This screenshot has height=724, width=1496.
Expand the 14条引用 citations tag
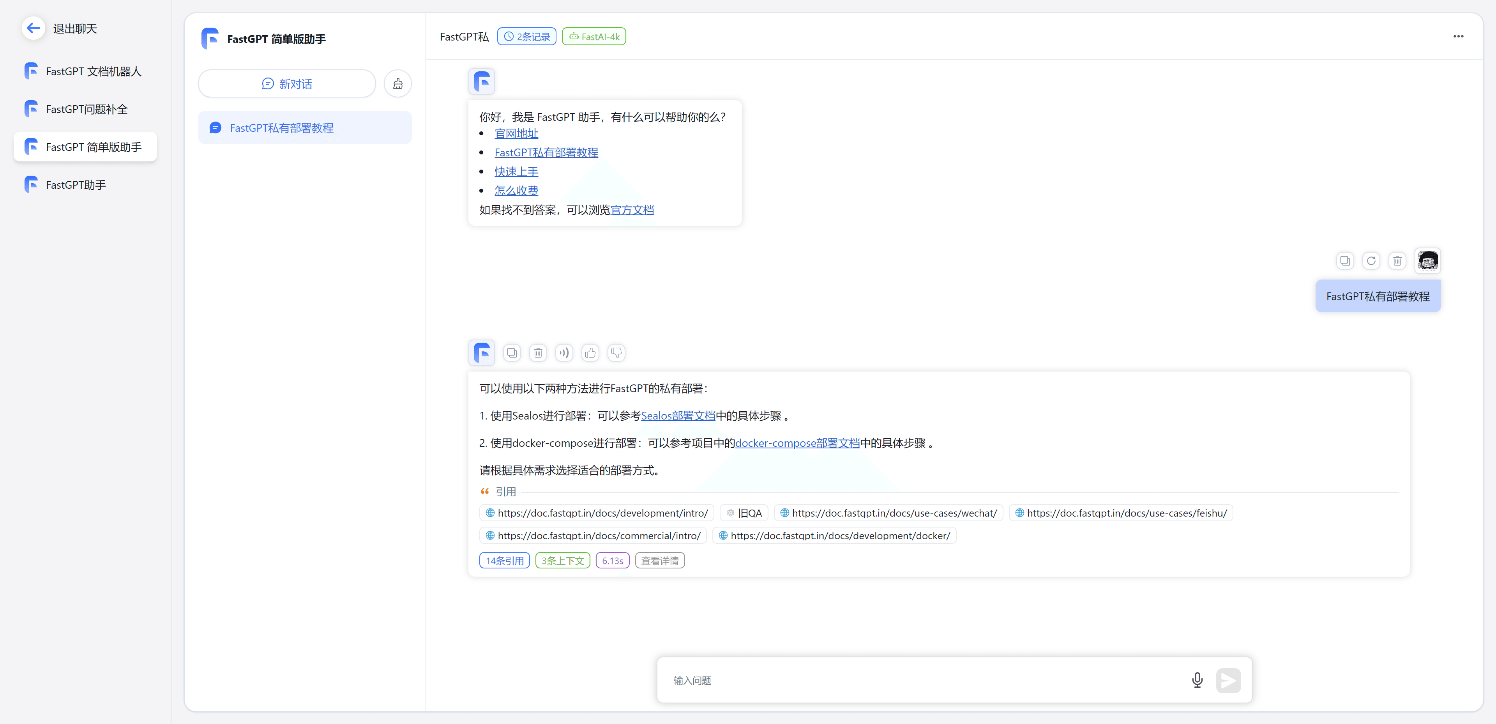pos(504,561)
